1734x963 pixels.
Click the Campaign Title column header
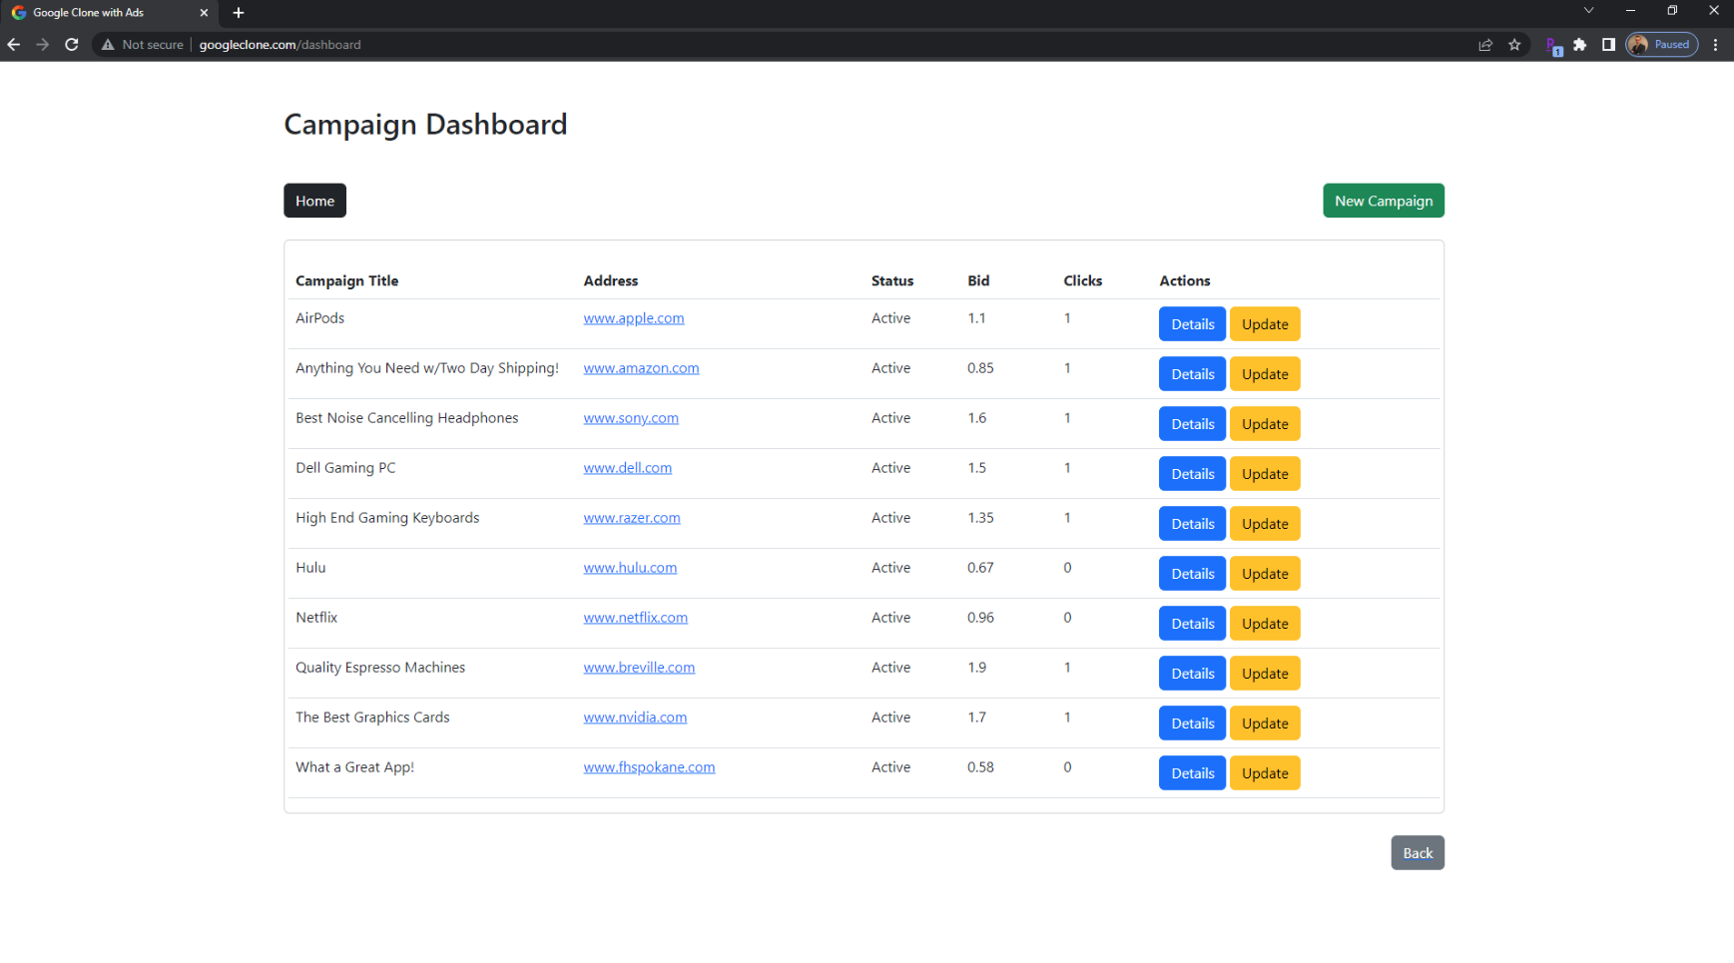pyautogui.click(x=346, y=281)
